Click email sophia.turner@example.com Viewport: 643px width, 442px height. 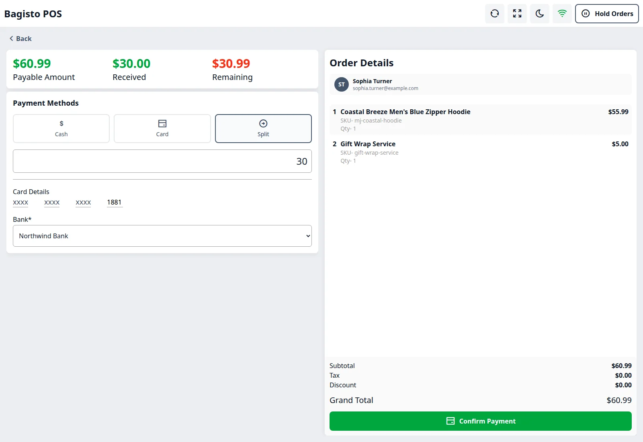[385, 88]
